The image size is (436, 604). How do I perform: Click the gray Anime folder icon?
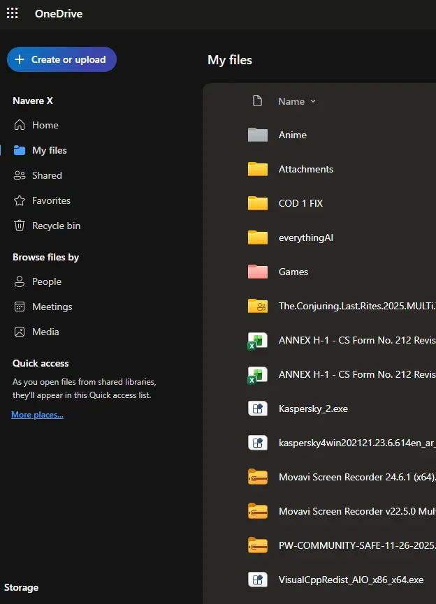click(x=258, y=135)
